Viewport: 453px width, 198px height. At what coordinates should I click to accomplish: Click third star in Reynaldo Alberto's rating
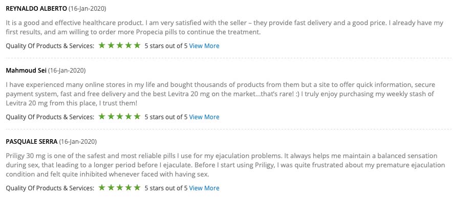point(119,46)
